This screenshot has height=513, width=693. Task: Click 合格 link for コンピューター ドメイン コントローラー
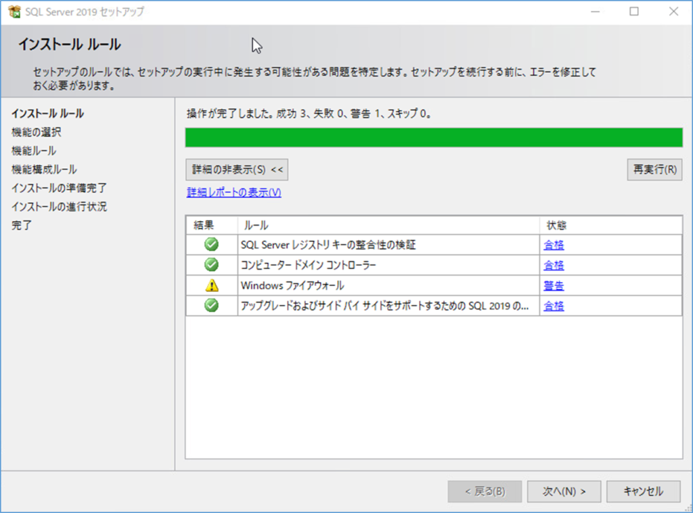pos(554,266)
